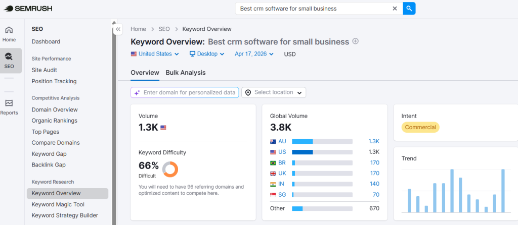
Task: Click the Competitive Analysis section heading
Action: [x=56, y=98]
